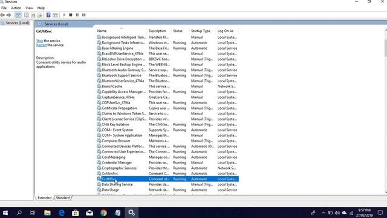Image resolution: width=387 pixels, height=218 pixels.
Task: Switch to the Extended tab
Action: coord(44,198)
